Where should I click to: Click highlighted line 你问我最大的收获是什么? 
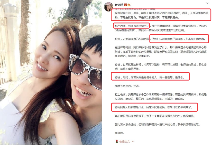tap(153, 107)
